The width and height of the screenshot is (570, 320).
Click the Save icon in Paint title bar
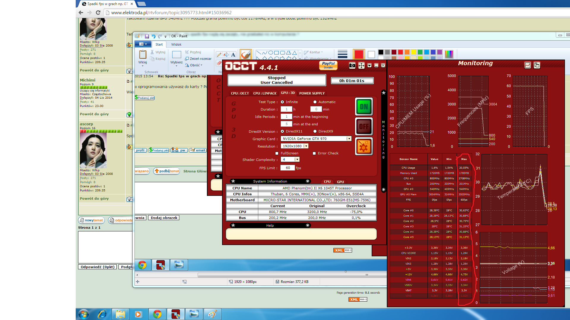[x=147, y=36]
